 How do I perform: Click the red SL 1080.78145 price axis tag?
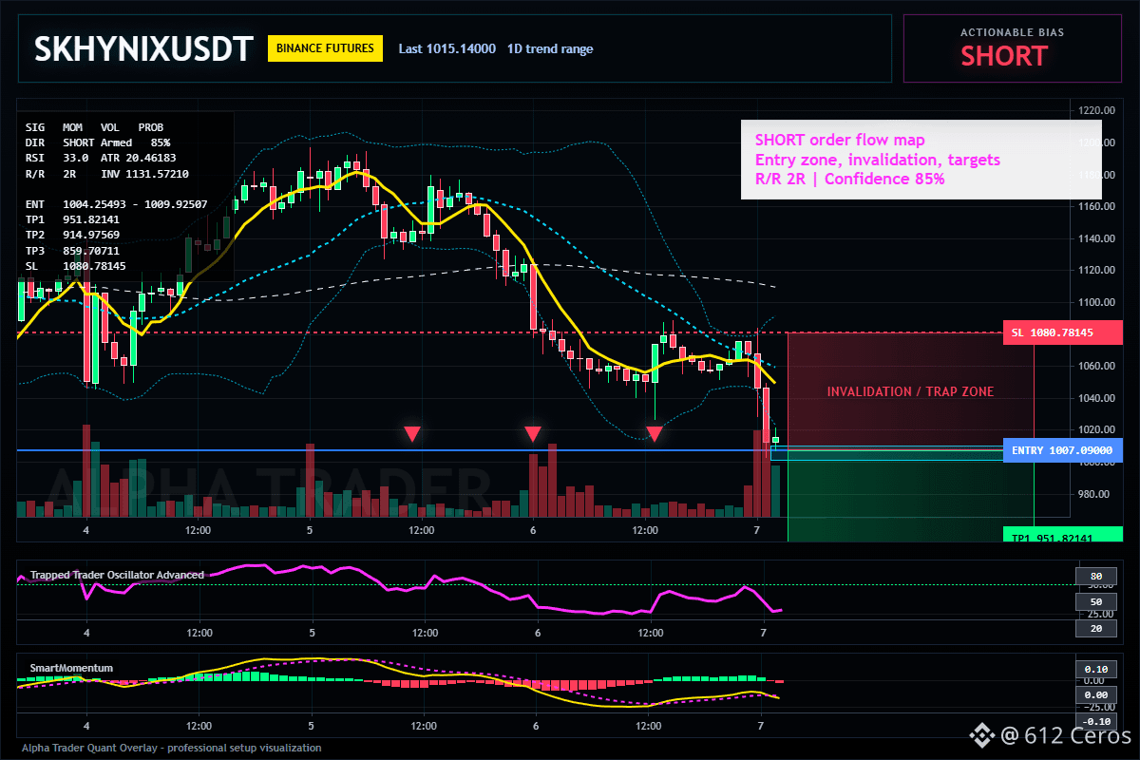point(1062,332)
